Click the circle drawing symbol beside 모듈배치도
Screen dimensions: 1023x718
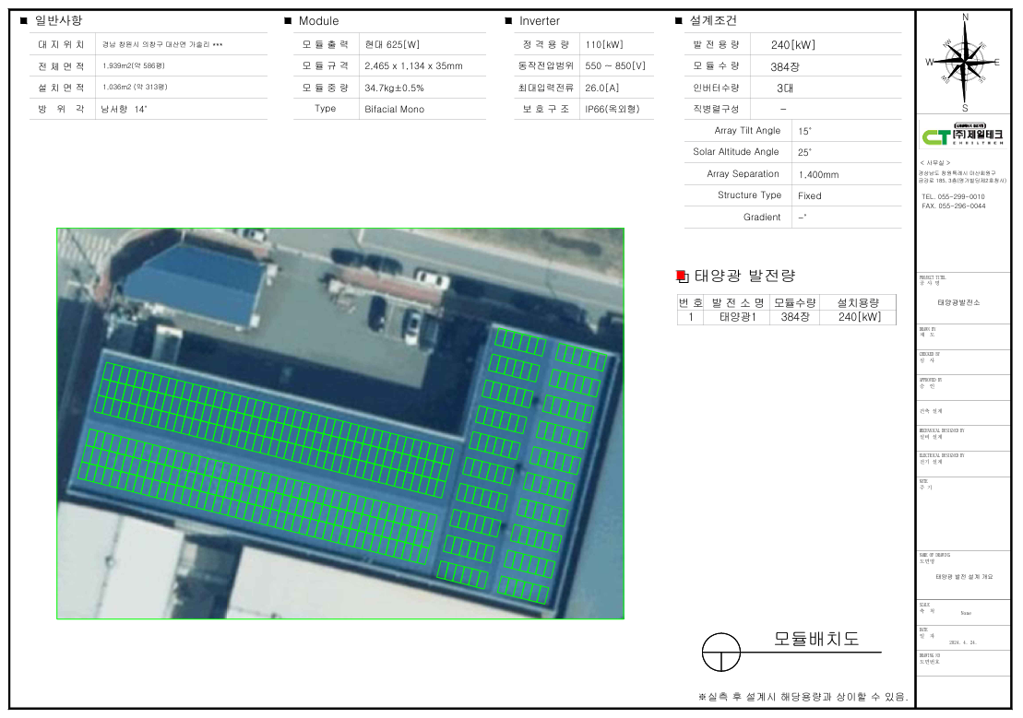click(x=721, y=653)
